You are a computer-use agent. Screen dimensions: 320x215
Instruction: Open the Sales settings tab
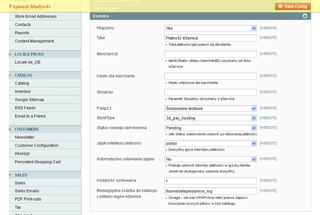click(45, 183)
